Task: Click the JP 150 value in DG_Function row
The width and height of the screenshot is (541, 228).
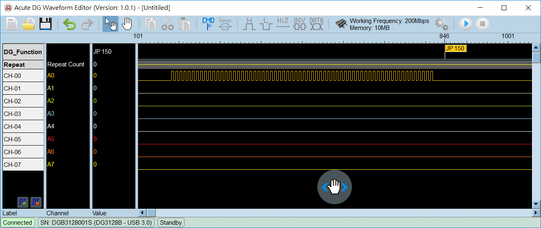Action: [102, 52]
